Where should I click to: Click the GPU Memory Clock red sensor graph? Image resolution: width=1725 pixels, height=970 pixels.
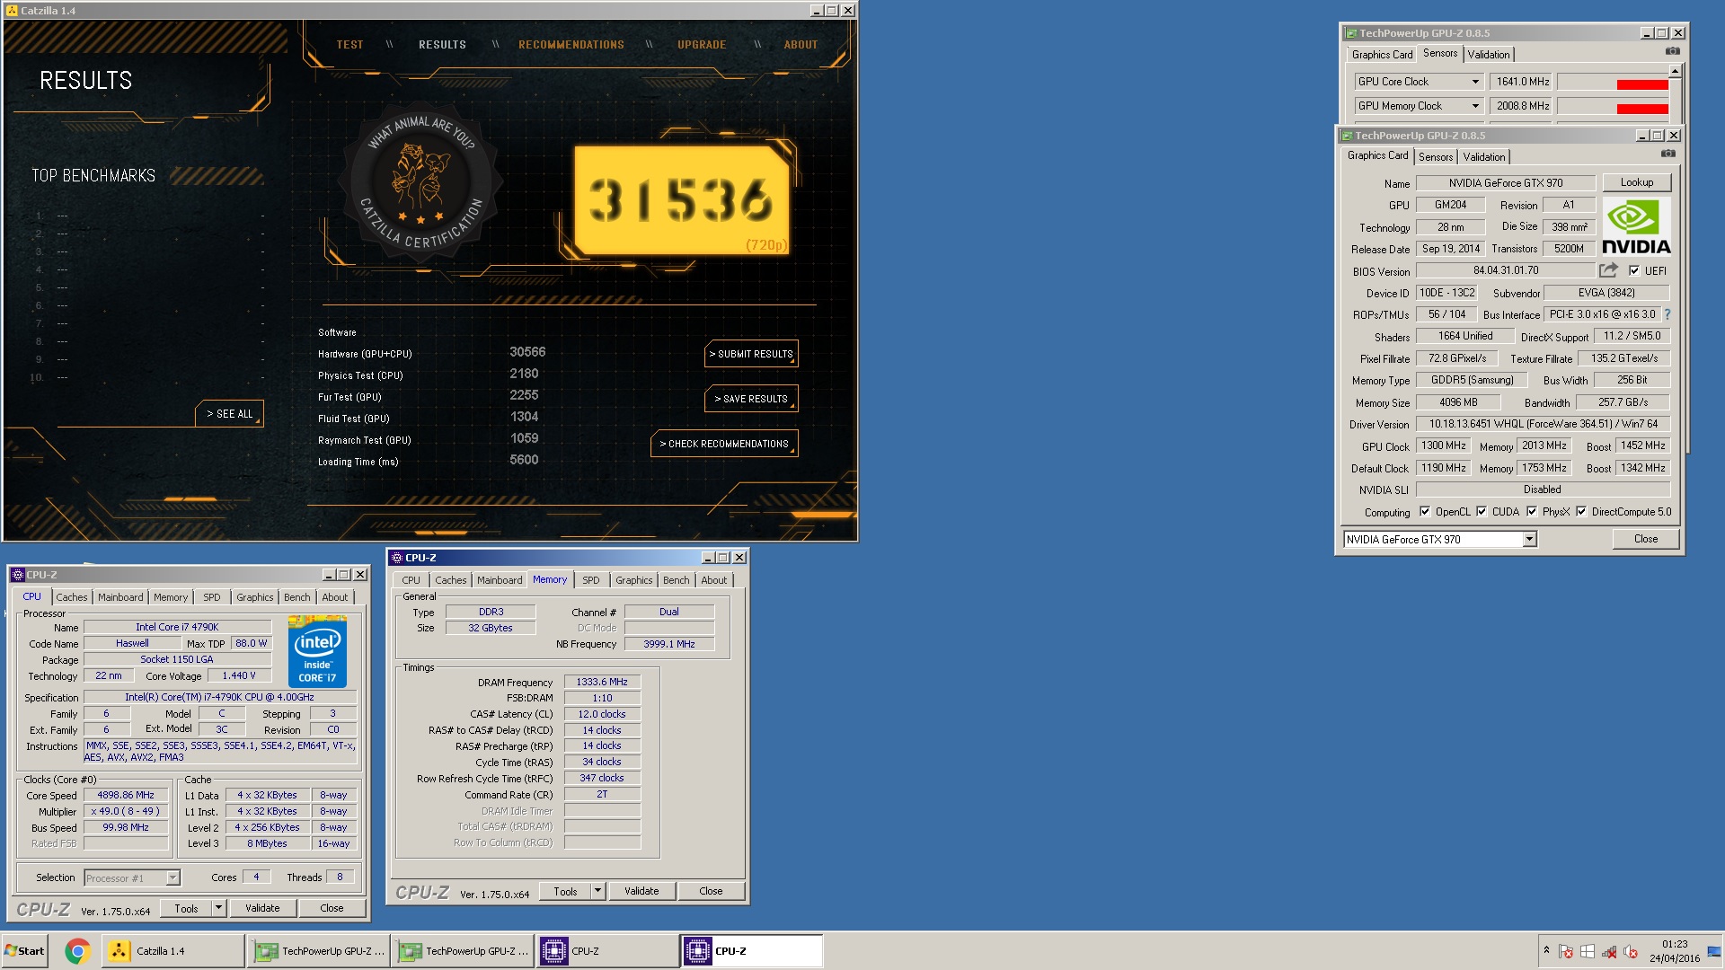click(x=1613, y=106)
